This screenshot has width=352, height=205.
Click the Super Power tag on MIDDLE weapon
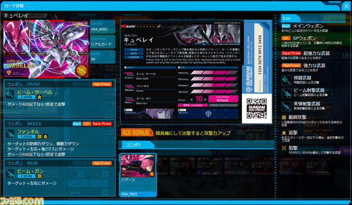tap(102, 124)
